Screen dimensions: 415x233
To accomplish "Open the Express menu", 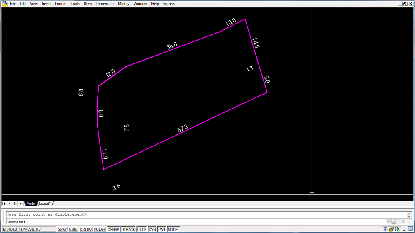I will pos(169,4).
